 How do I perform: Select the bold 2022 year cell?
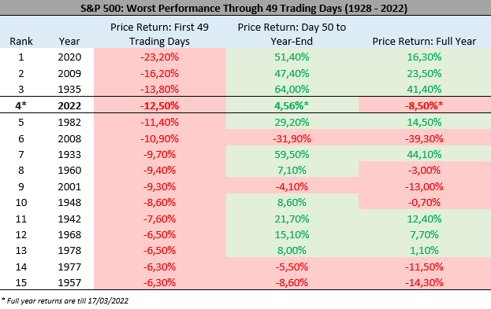(x=69, y=105)
